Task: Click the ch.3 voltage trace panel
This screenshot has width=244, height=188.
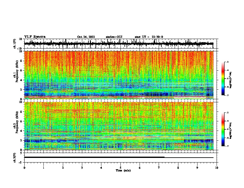Action: click(121, 158)
